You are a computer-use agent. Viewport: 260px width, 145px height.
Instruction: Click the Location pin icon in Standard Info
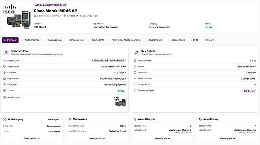click(4, 72)
